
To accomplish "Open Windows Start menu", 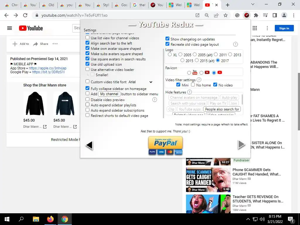I will 7,219.
